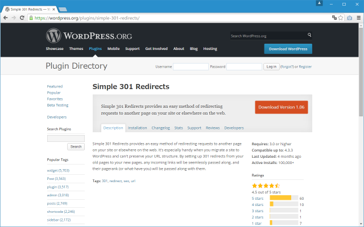Switch to the plugin Support tab
The image size is (364, 227).
coord(195,128)
